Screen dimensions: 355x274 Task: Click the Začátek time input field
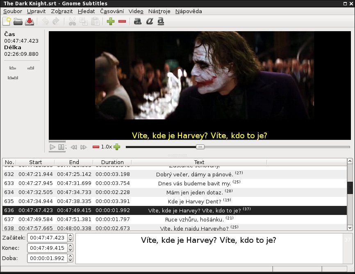tap(47, 238)
